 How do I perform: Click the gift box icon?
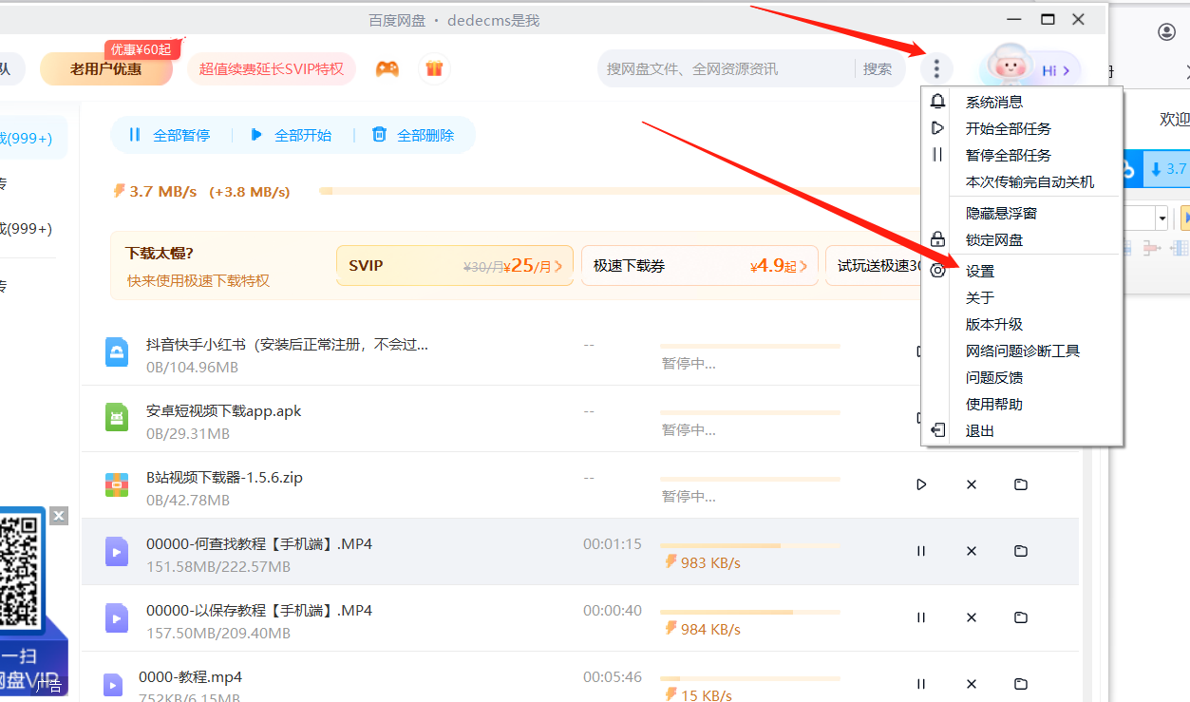tap(434, 68)
